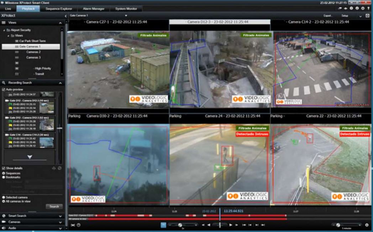Select the Camera D30-2 video pane
Viewport: 373px width, 232px height.
119,164
